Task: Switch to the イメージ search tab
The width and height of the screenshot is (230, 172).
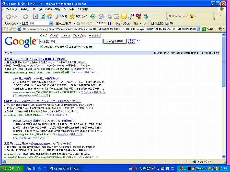Action: [54, 35]
